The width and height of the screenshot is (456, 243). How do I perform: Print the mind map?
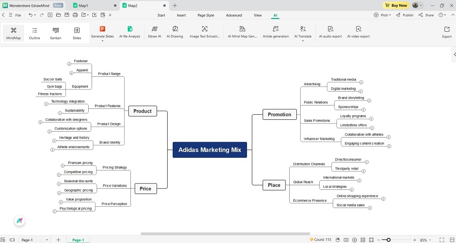(x=75, y=15)
